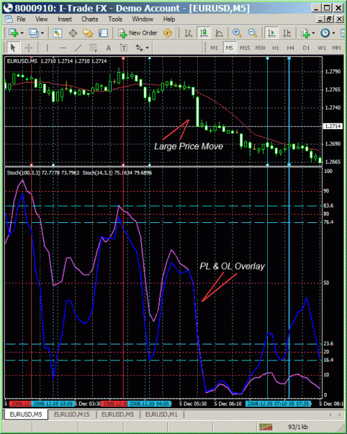Select the equidistant channel tool

point(93,48)
